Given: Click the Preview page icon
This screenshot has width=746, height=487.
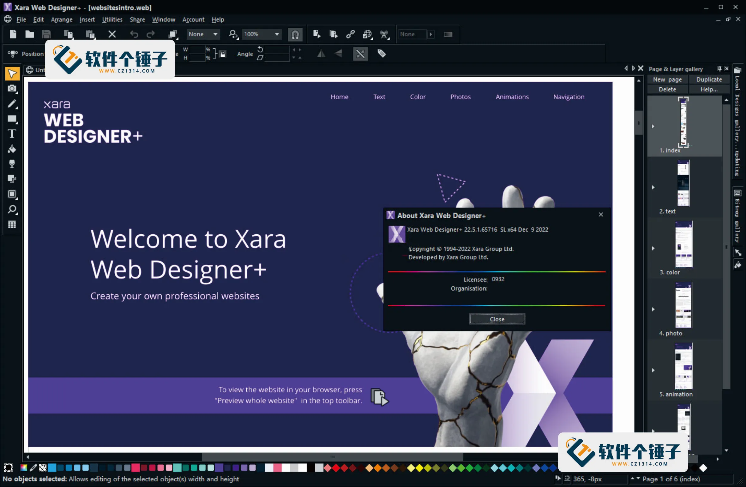Looking at the screenshot, I should pyautogui.click(x=317, y=34).
